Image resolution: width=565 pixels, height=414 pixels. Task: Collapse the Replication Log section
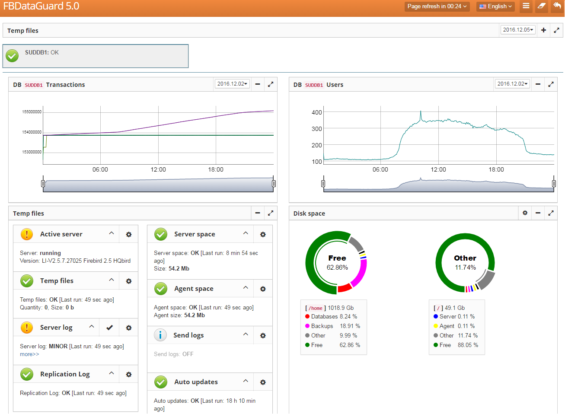pyautogui.click(x=112, y=373)
